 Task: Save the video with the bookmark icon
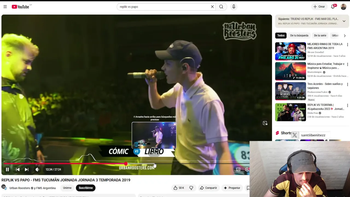248,188
